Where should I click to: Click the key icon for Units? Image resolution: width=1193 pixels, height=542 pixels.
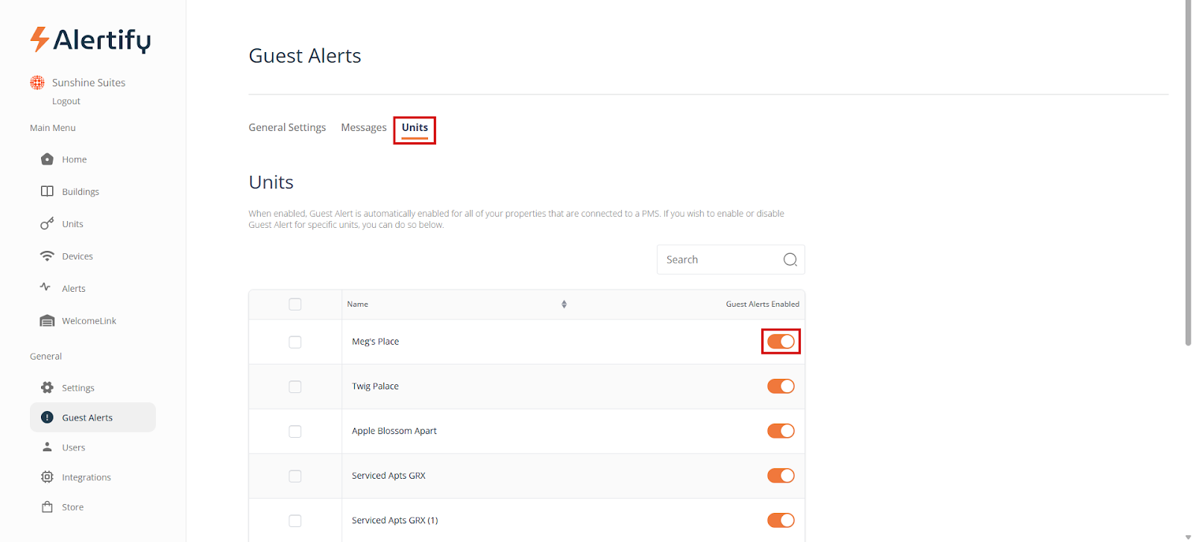click(47, 223)
